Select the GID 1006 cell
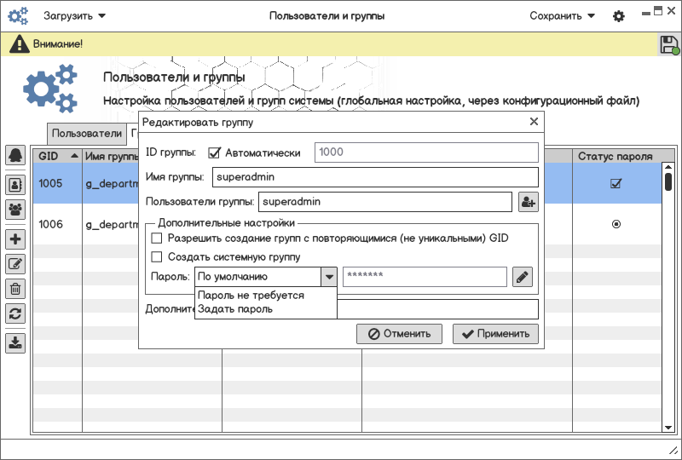Viewport: 682px width, 460px height. tap(57, 224)
